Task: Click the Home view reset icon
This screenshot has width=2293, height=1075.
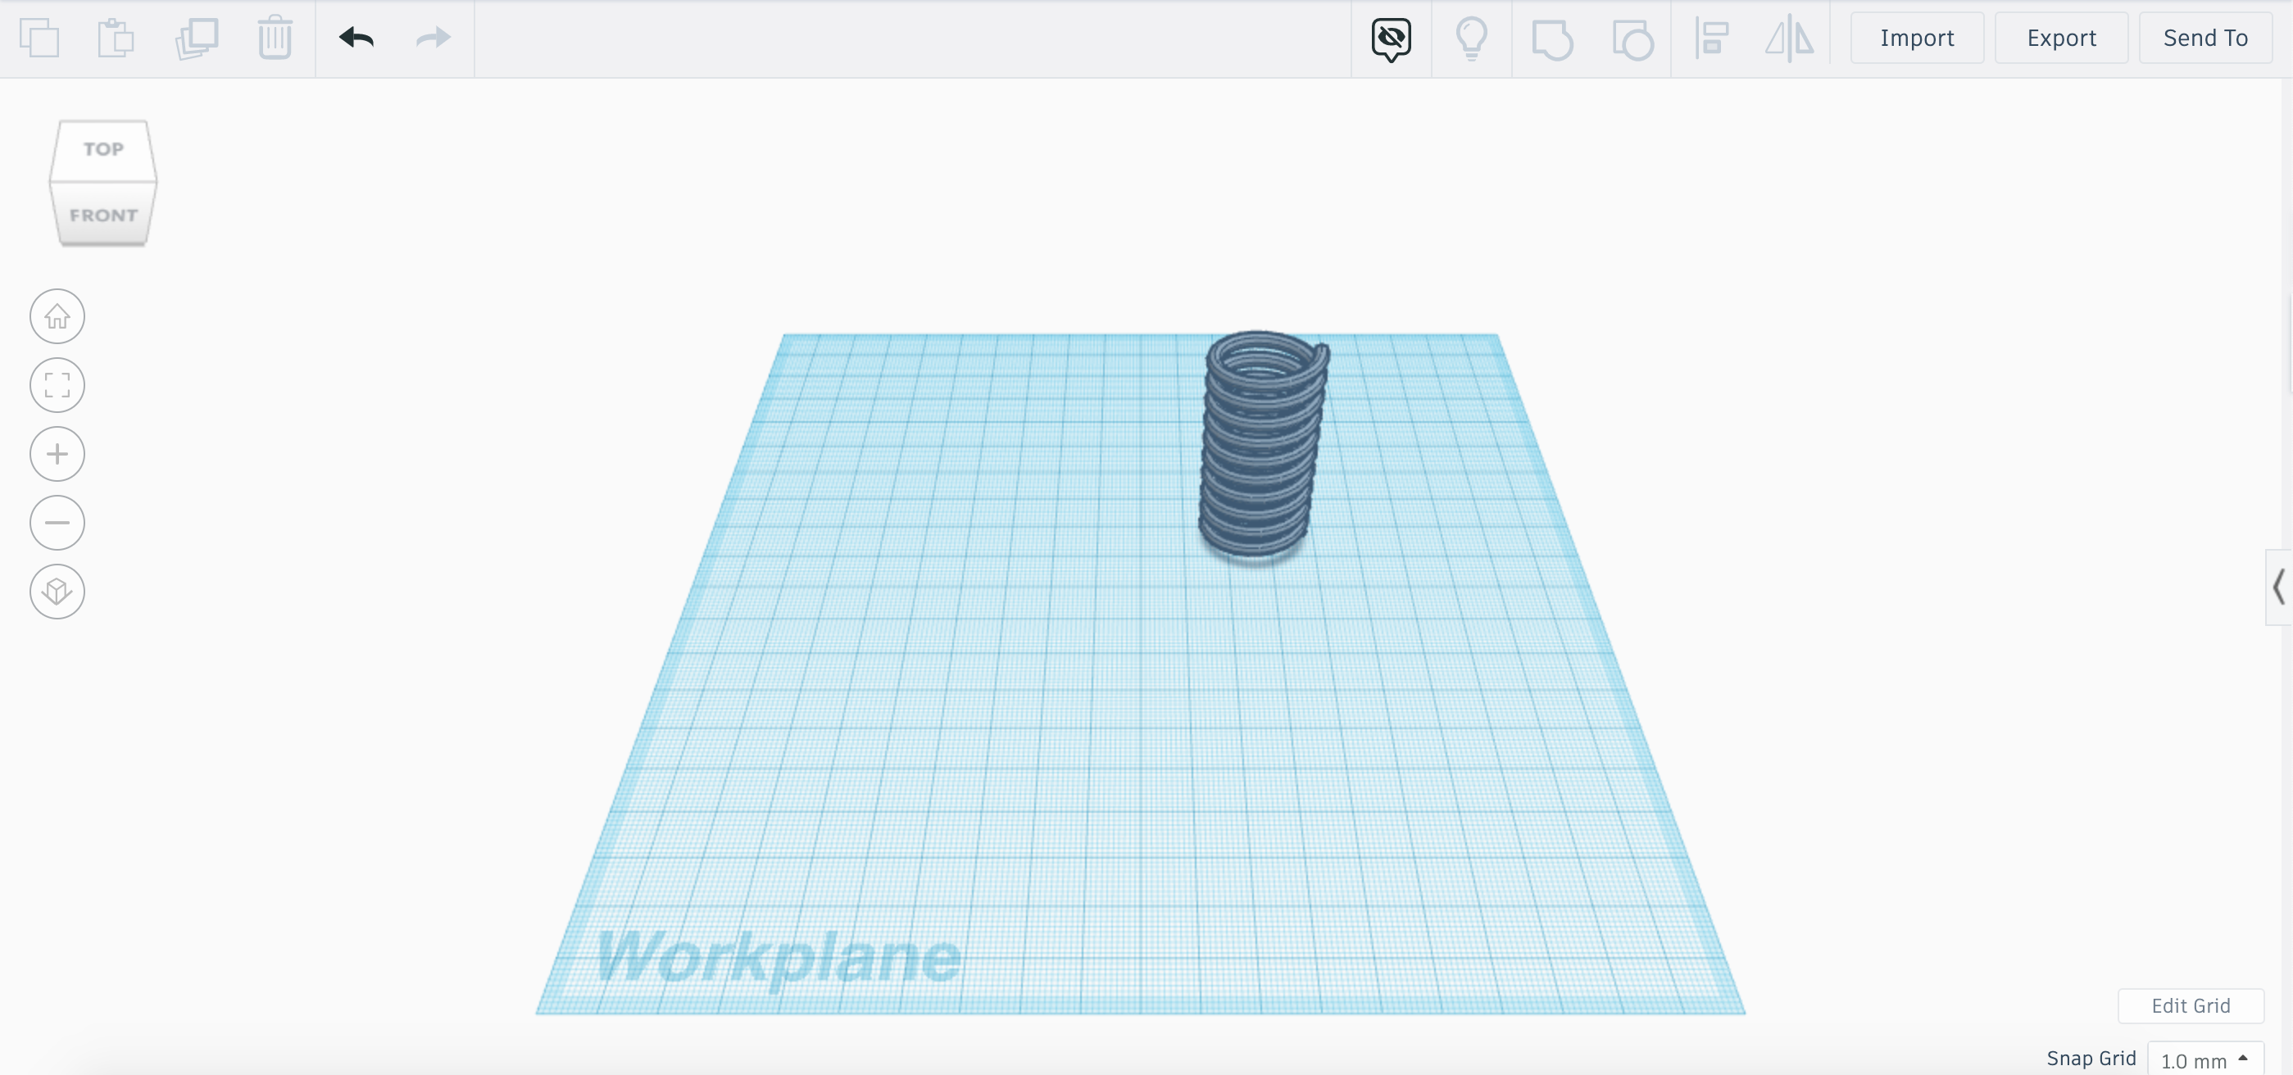Action: pyautogui.click(x=57, y=316)
